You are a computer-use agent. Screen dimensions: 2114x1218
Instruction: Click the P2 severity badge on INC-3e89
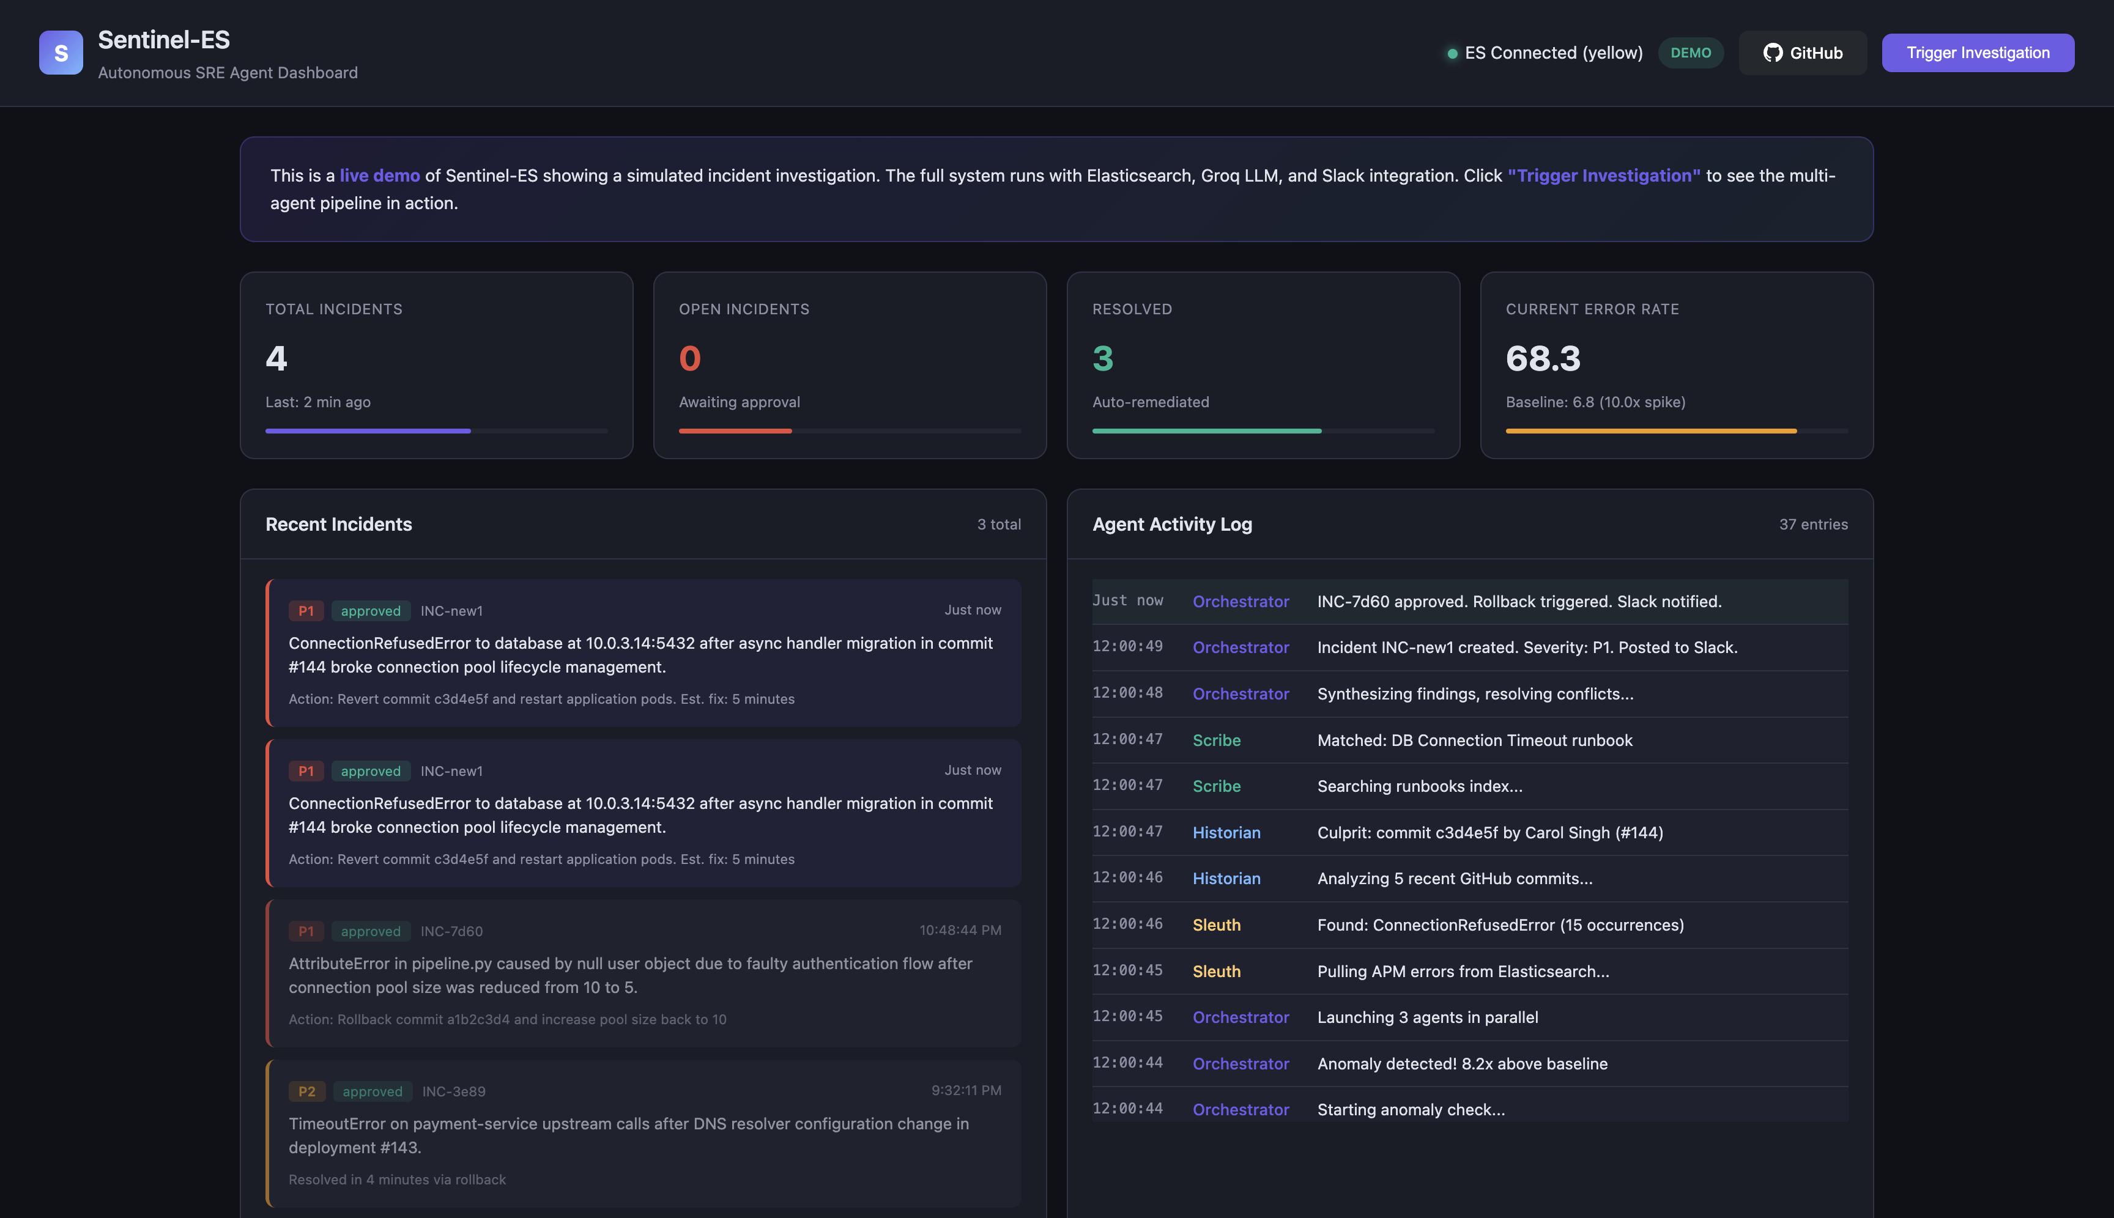tap(306, 1091)
